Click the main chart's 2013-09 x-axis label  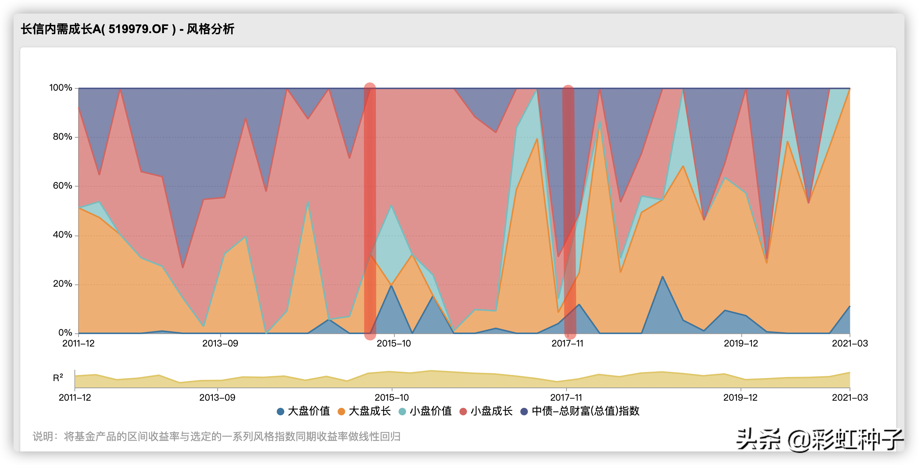[220, 343]
